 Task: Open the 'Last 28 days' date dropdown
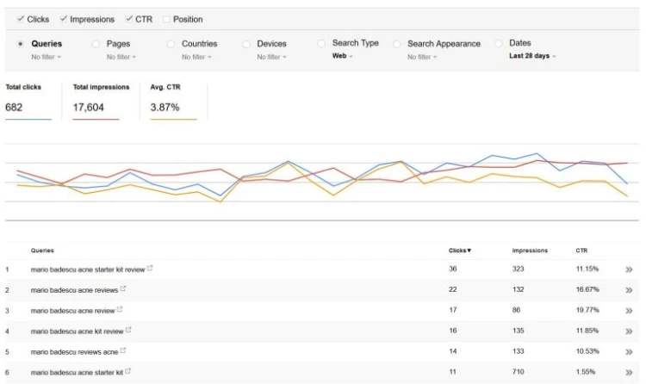(531, 56)
